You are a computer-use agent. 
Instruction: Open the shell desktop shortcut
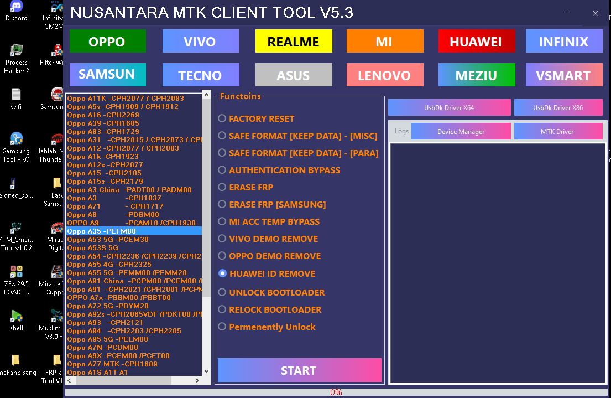(x=17, y=321)
